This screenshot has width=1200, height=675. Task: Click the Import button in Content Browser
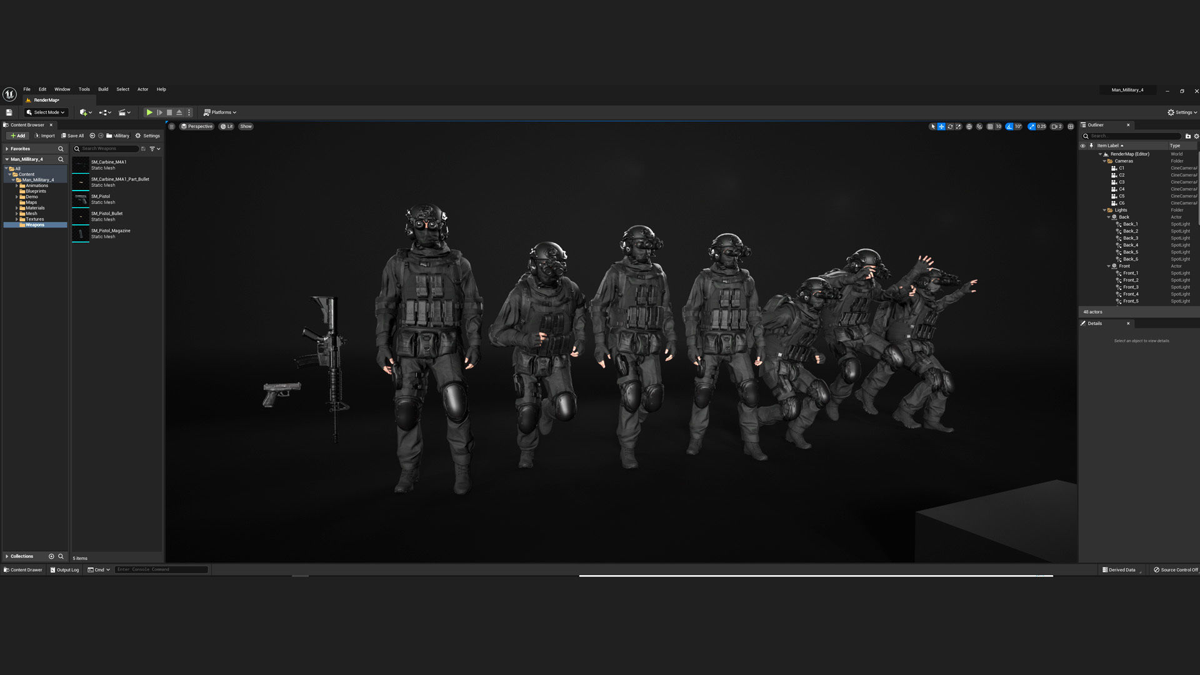click(44, 136)
